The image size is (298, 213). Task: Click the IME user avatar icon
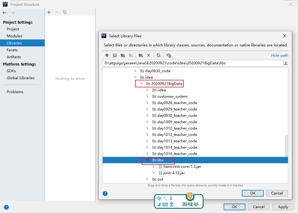point(171,198)
